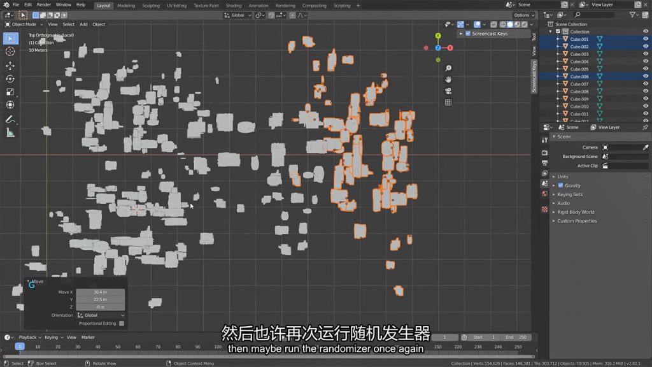The width and height of the screenshot is (652, 367).
Task: Click the hand pan-view gizmo
Action: pos(448,80)
